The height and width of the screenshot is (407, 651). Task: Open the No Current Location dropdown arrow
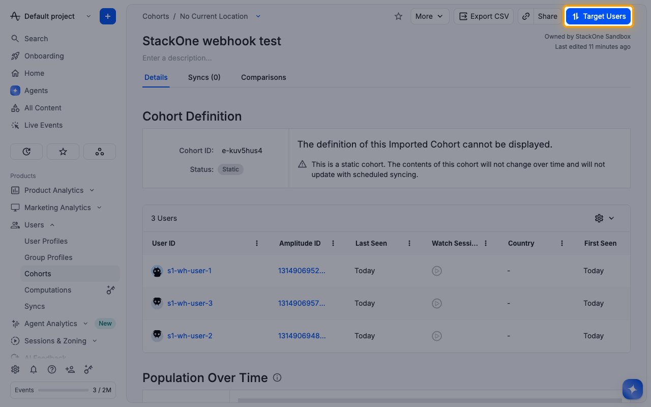coord(258,16)
